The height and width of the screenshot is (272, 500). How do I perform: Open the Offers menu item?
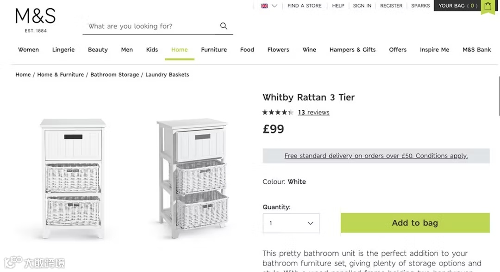pyautogui.click(x=398, y=49)
